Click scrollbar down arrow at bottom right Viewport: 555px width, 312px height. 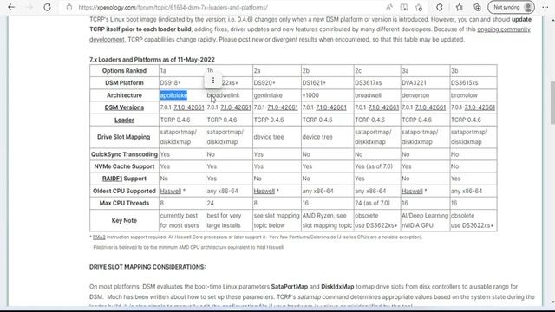click(552, 302)
